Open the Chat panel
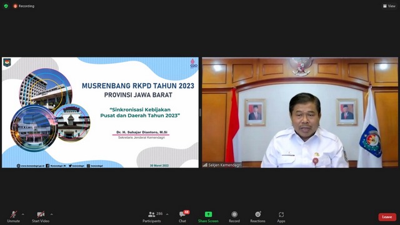The width and height of the screenshot is (400, 225). (182, 217)
